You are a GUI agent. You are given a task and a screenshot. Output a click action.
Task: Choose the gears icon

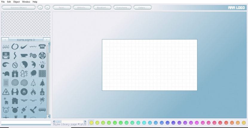(33, 55)
